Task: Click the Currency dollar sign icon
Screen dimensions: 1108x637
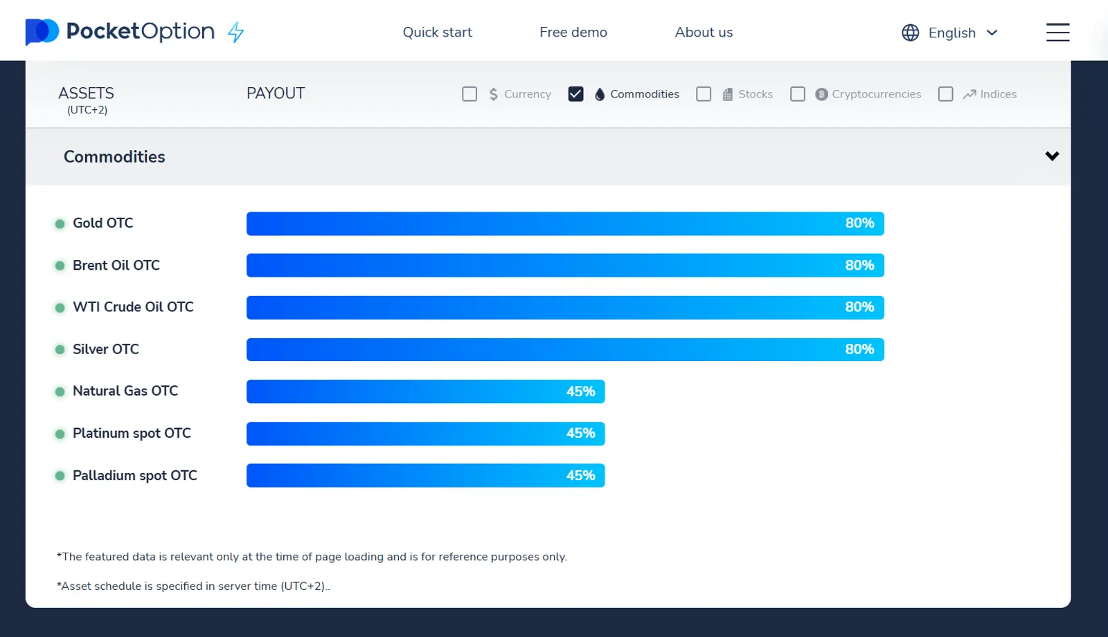Action: (493, 95)
